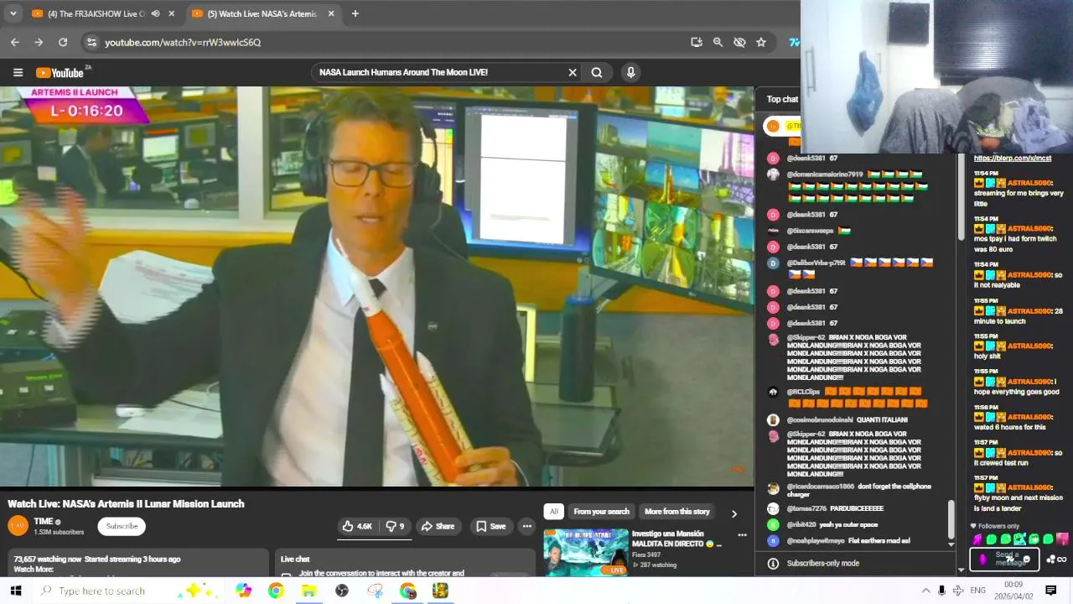Screen dimensions: 1073x604
Task: Share the Artemis II video
Action: [438, 526]
